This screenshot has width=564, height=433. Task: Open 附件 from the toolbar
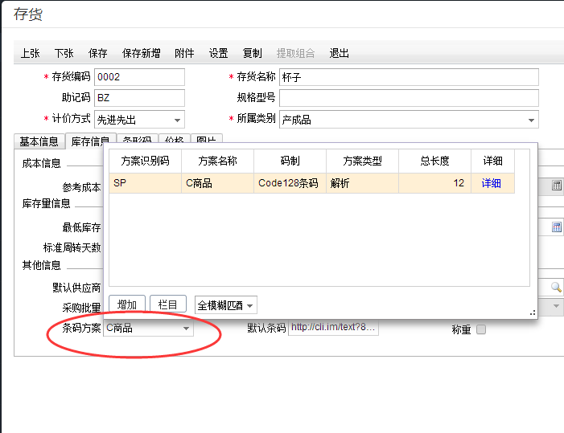pos(184,54)
